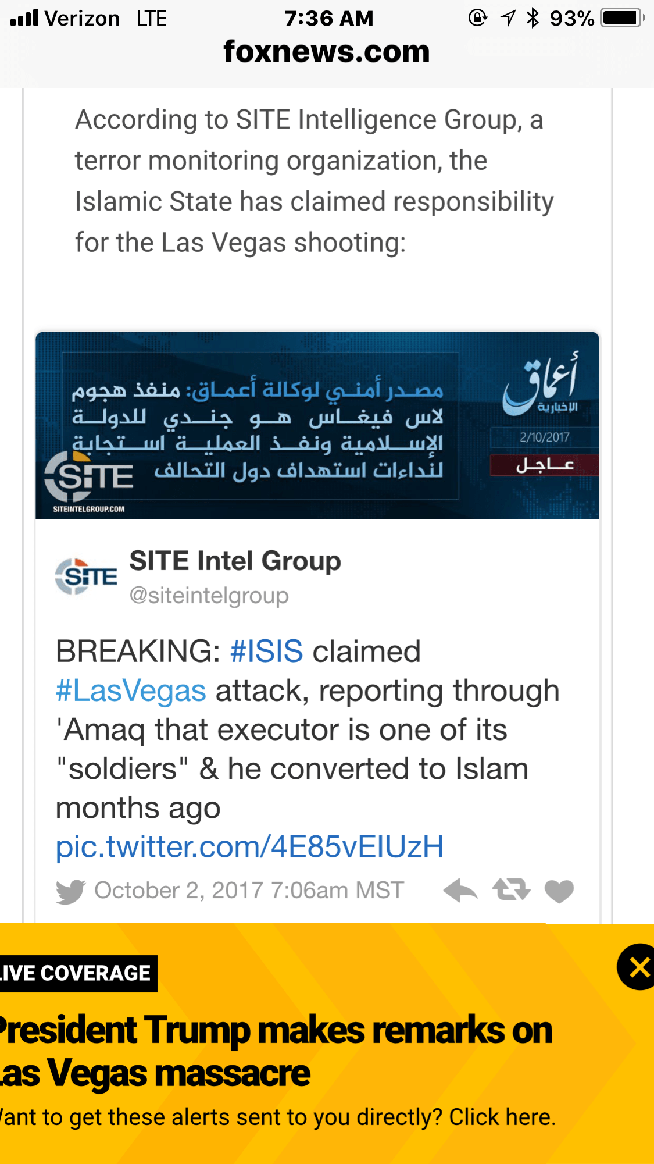Screen dimensions: 654x1164
Task: Tap the cellular signal bars icon
Action: coord(24,18)
